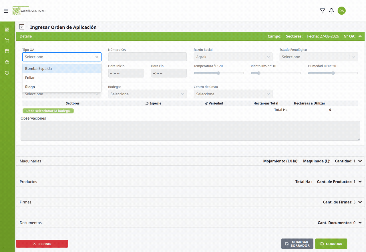Open the DA user avatar menu
The height and width of the screenshot is (252, 366).
coord(341,11)
